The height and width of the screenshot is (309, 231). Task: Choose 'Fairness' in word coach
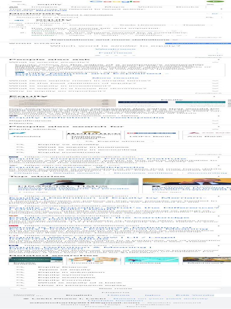click(115, 53)
